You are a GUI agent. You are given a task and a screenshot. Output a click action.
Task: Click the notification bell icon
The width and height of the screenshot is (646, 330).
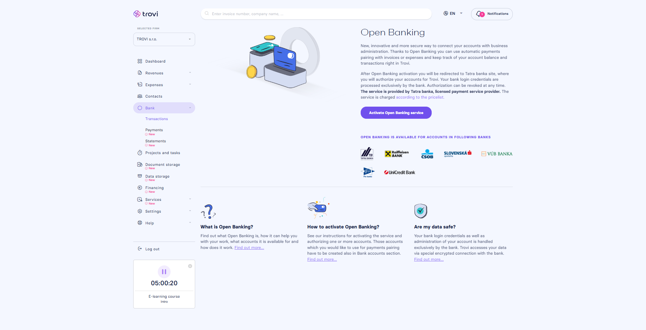479,14
